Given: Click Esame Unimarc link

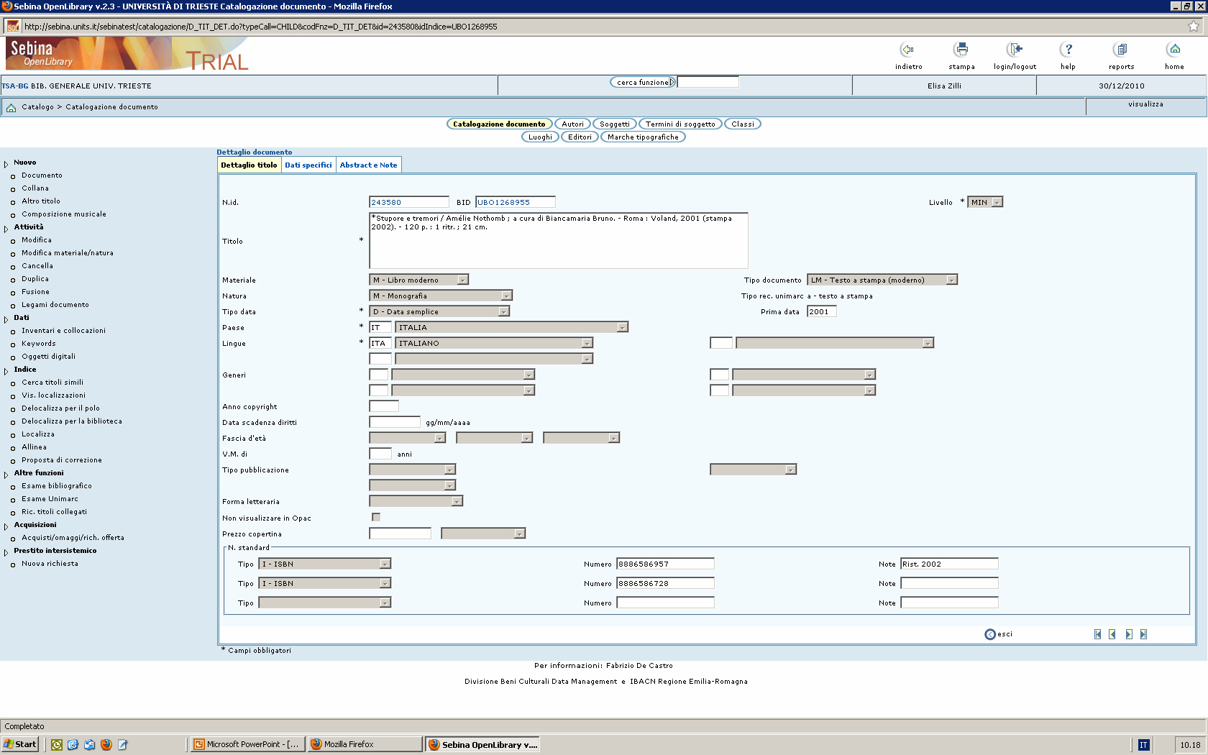Looking at the screenshot, I should [50, 499].
